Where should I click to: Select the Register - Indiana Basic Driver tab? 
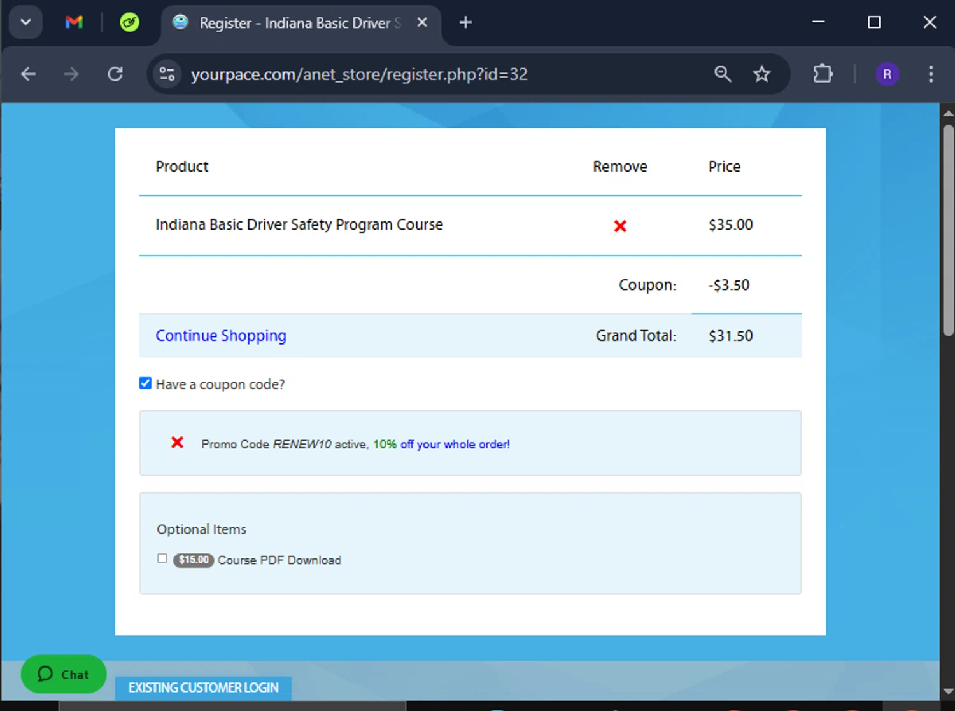(x=299, y=23)
